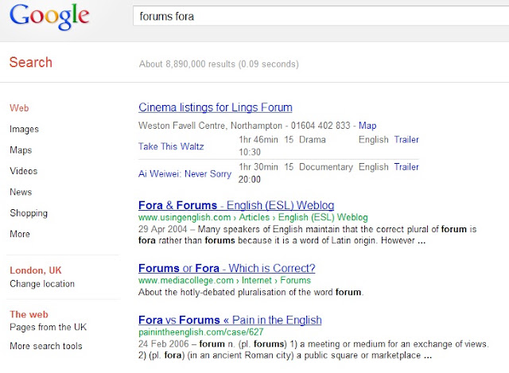Click 'The web' heading in sidebar
Screen dimensions: 509x373
29,314
